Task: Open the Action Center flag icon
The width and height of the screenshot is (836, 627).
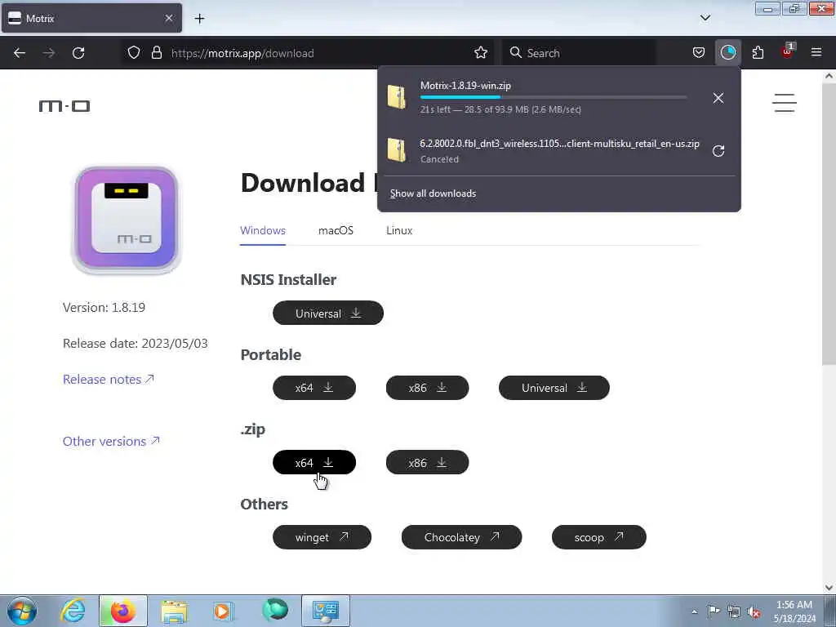Action: pos(714,611)
